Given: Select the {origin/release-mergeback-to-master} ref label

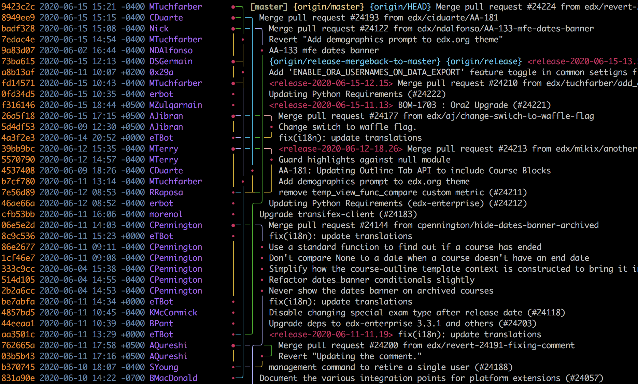Looking at the screenshot, I should point(355,61).
